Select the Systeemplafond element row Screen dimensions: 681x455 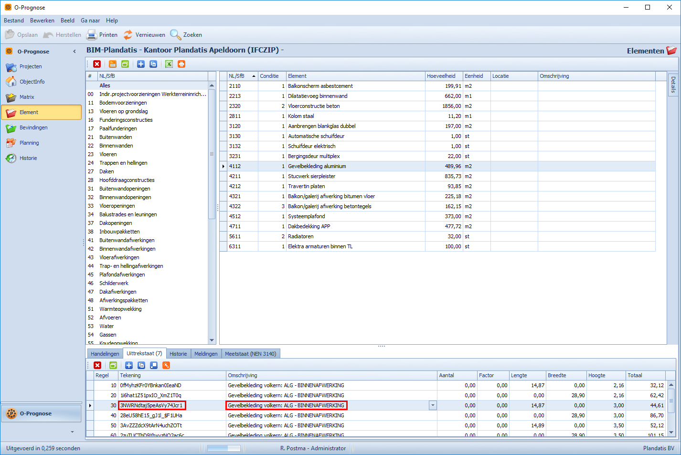[x=306, y=216]
